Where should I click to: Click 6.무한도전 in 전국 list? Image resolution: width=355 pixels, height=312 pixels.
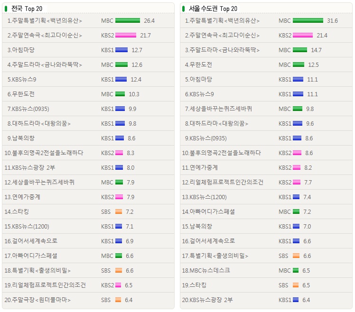coord(21,94)
